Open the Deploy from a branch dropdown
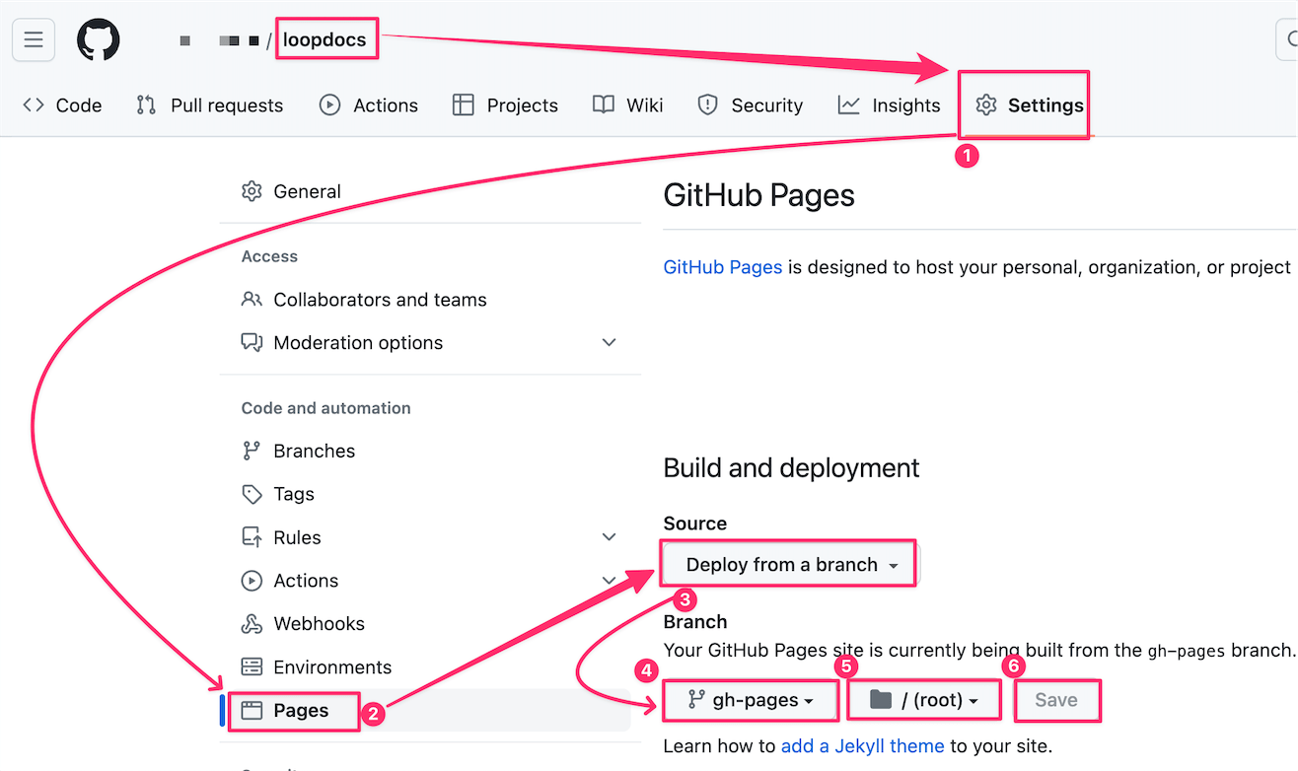 (790, 565)
